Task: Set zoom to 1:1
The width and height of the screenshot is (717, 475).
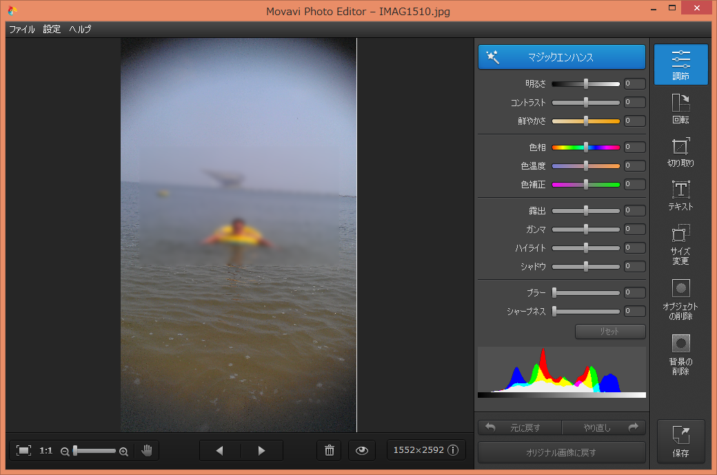Action: [x=46, y=451]
